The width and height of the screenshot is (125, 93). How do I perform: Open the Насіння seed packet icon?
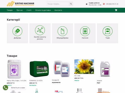tap(85, 31)
